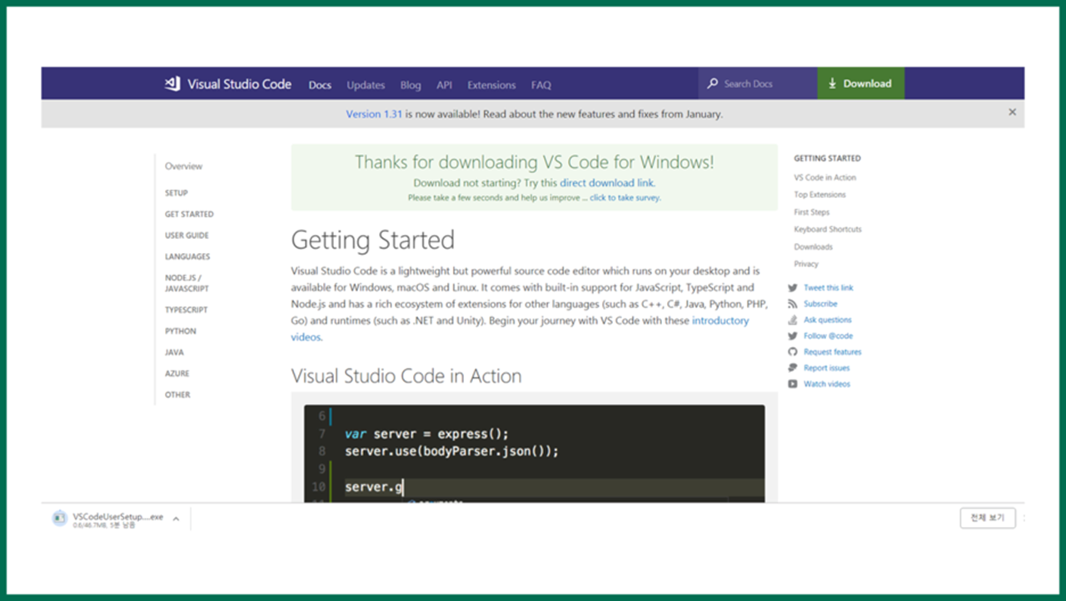Expand the NODE.JS / JAVASCRIPT sidebar section
This screenshot has width=1066, height=601.
coord(187,283)
